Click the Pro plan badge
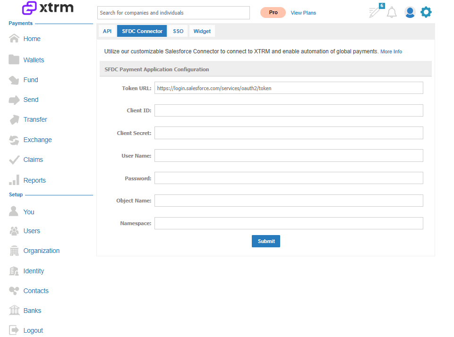Image resolution: width=454 pixels, height=337 pixels. click(x=273, y=12)
